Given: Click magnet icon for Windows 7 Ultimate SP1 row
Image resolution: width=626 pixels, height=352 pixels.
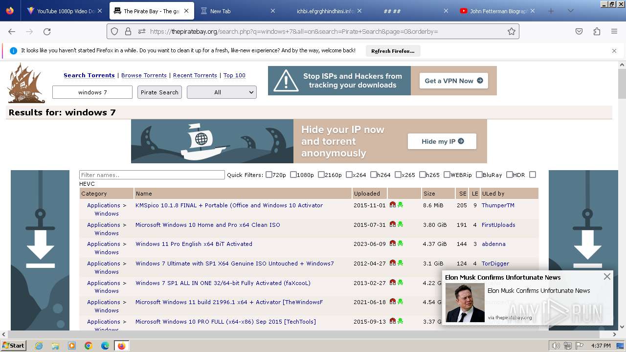Looking at the screenshot, I should (393, 263).
